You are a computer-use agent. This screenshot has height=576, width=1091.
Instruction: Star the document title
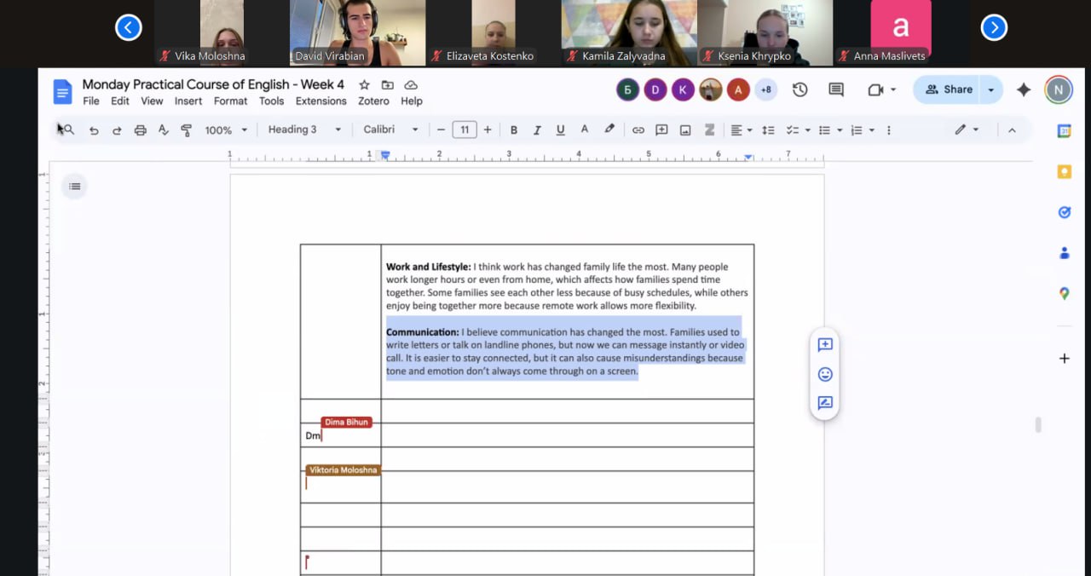click(364, 85)
